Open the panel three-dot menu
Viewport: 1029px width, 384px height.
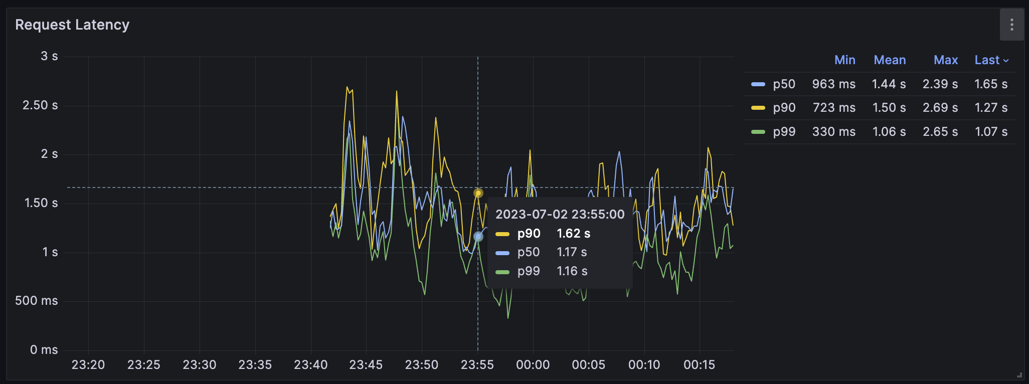tap(1011, 25)
